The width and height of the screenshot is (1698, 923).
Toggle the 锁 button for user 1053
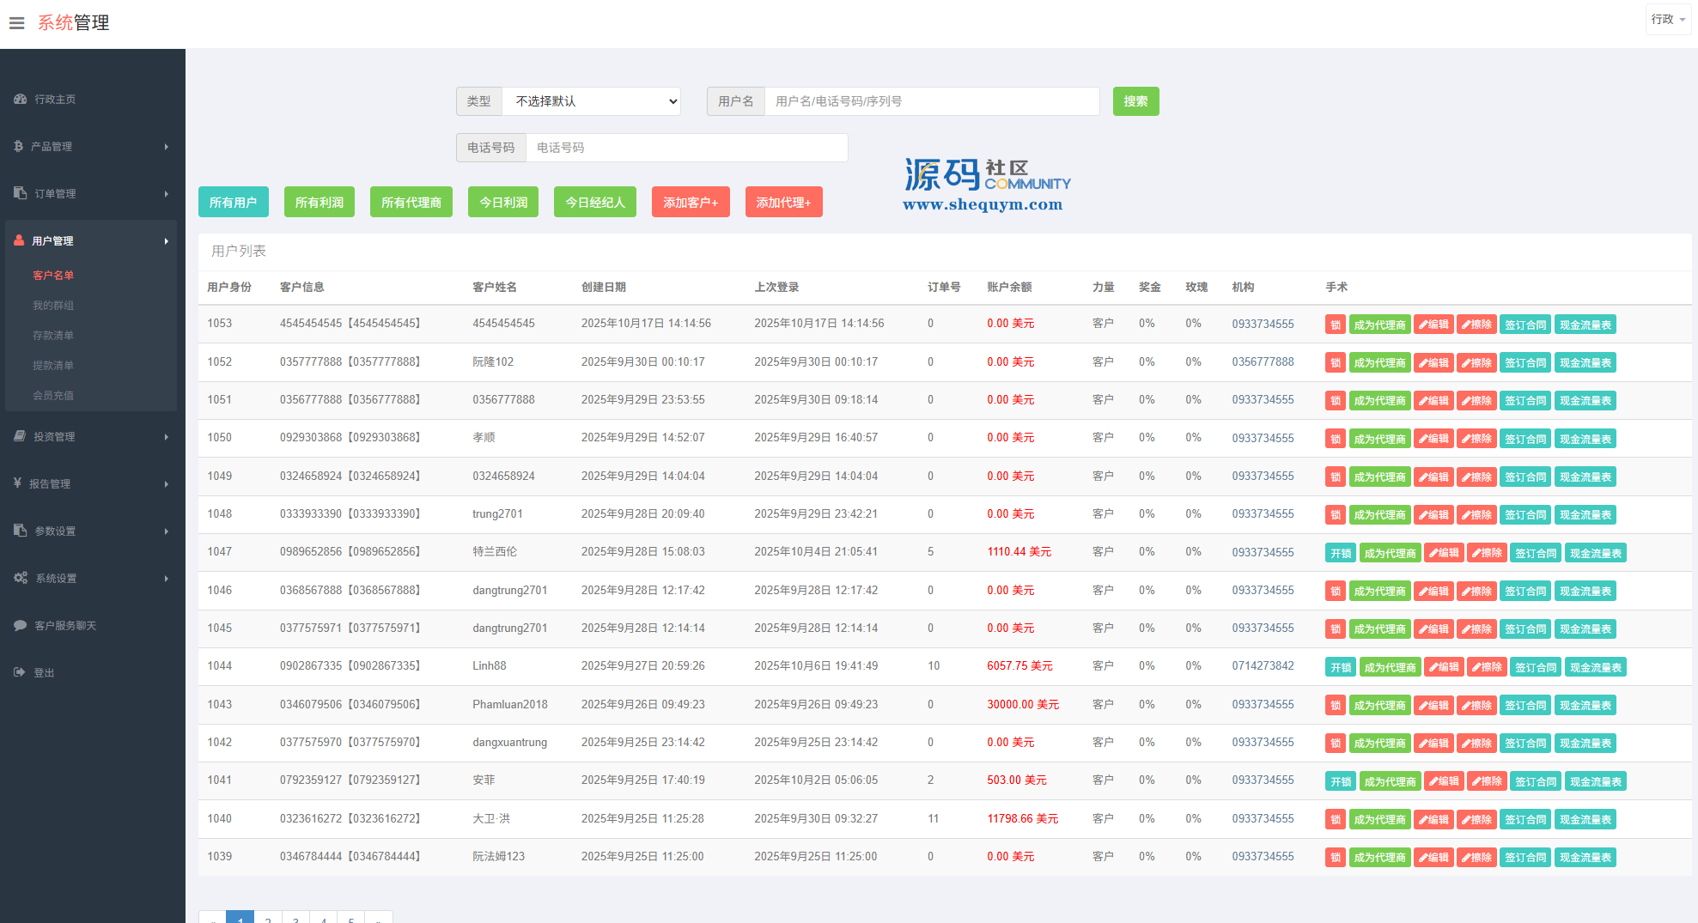coord(1335,325)
